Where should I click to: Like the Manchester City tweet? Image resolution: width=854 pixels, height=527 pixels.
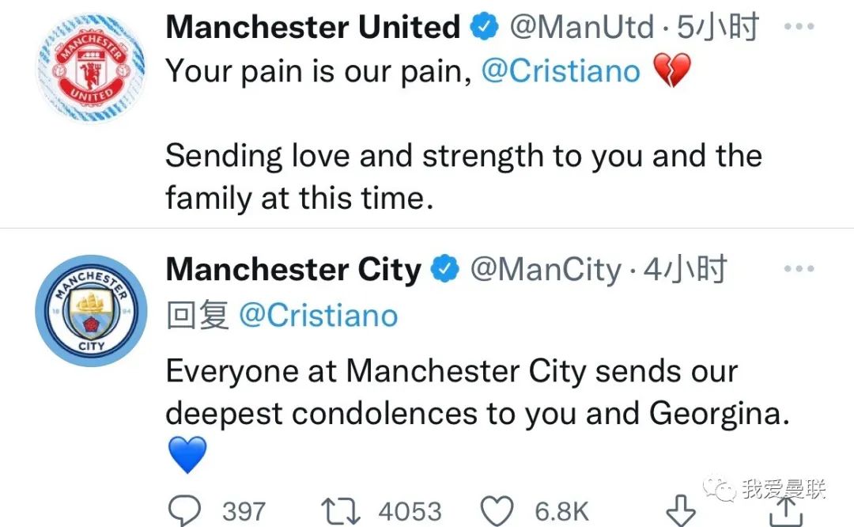(497, 511)
